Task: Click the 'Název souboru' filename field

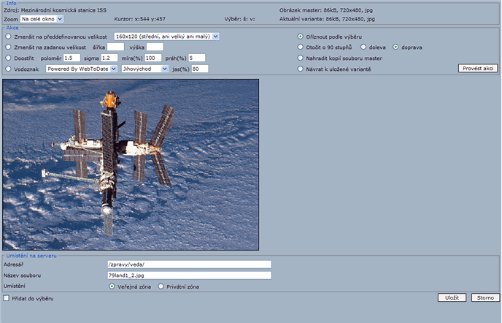Action: click(189, 275)
